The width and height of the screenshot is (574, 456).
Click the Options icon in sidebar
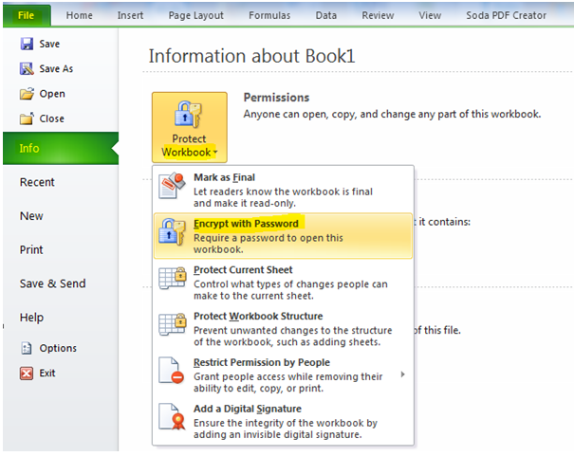[27, 348]
